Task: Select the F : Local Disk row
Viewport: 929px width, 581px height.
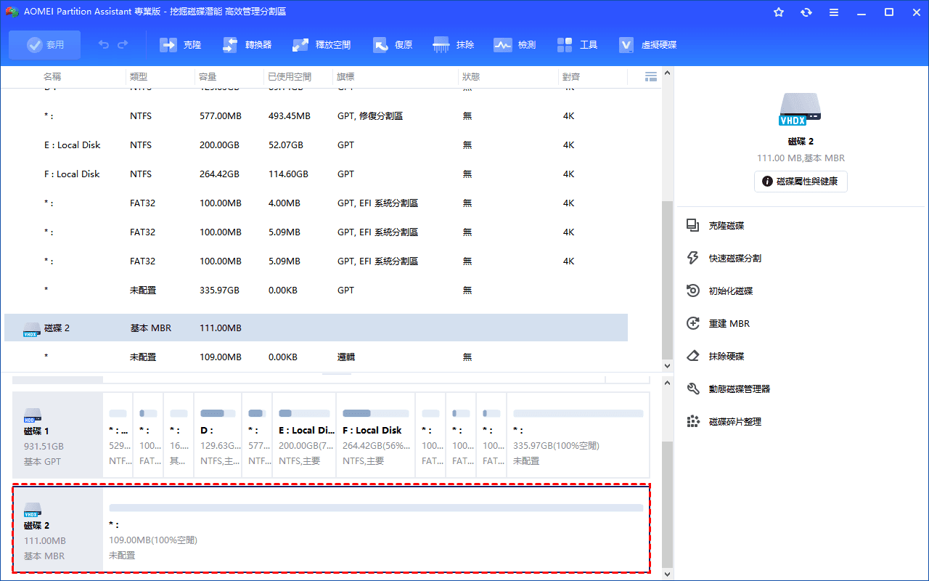Action: [x=316, y=174]
